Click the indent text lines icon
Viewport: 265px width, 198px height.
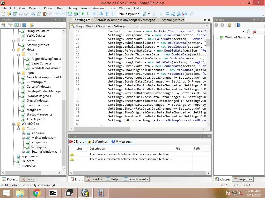(x=160, y=14)
